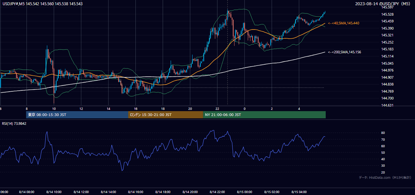Click the 145.390 price axis label
The height and width of the screenshot is (195, 415).
pyautogui.click(x=387, y=28)
